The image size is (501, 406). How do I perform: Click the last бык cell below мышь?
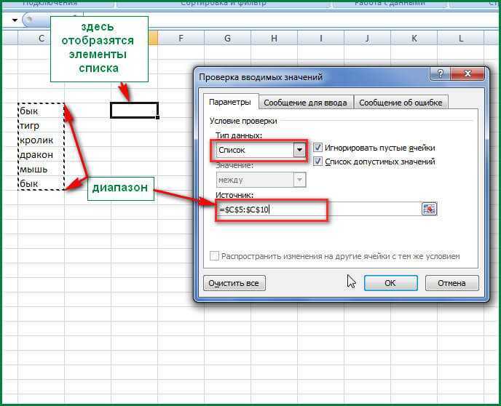pyautogui.click(x=42, y=183)
